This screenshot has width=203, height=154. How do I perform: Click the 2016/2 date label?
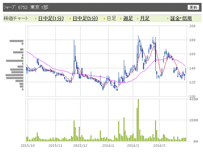pos(133,146)
